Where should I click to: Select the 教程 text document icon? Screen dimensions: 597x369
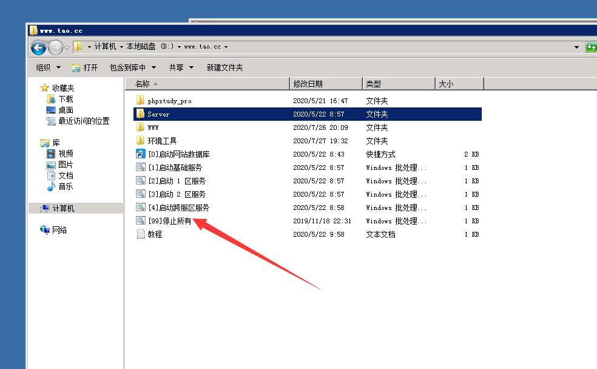click(140, 234)
